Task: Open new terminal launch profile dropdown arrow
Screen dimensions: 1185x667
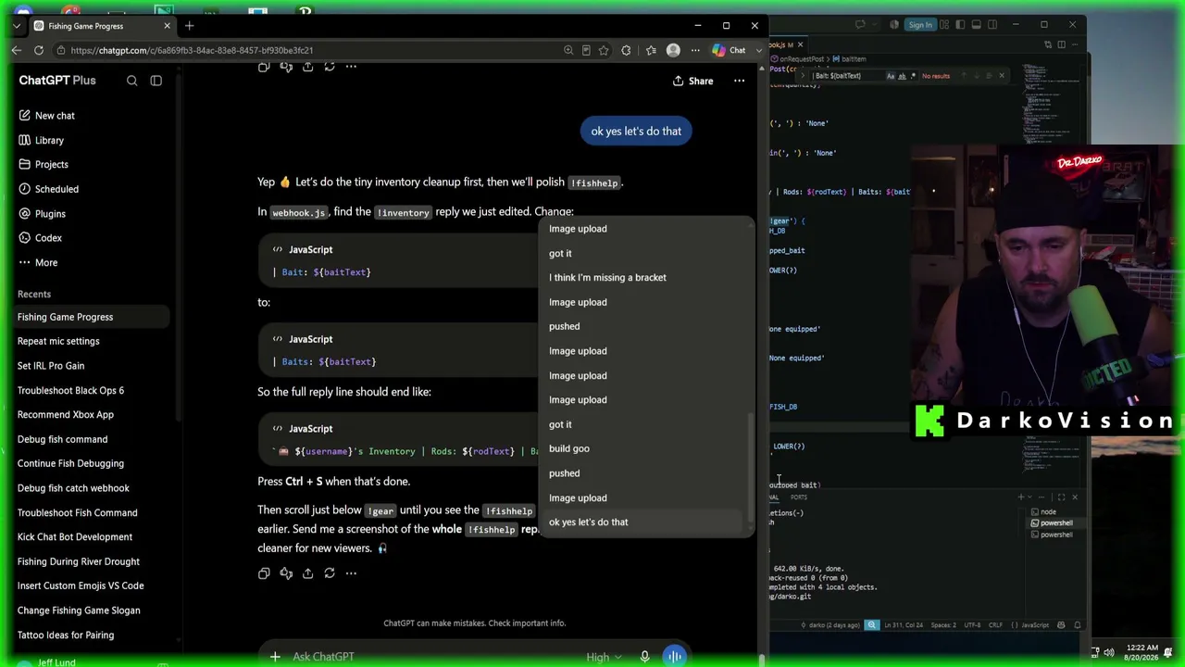Action: tap(1030, 497)
